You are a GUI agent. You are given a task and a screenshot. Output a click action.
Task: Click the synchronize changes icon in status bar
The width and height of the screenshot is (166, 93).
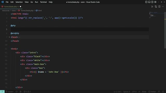17,92
